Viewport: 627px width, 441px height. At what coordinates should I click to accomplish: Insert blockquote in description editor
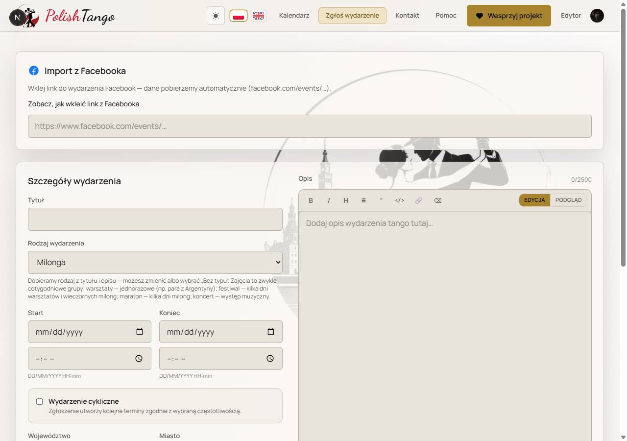[381, 200]
